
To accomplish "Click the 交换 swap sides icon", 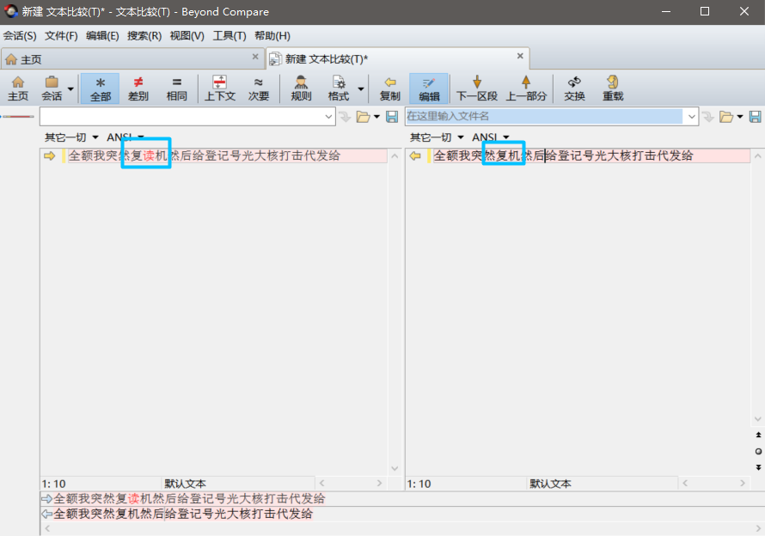I will tap(574, 88).
